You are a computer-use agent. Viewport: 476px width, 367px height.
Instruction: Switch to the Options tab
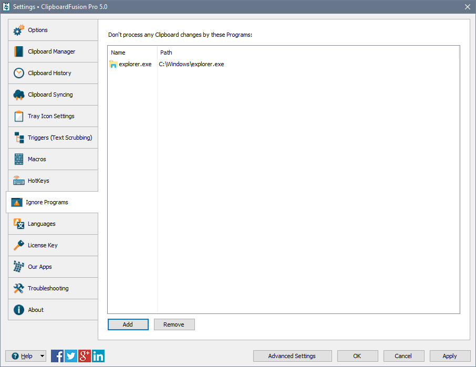coord(53,30)
